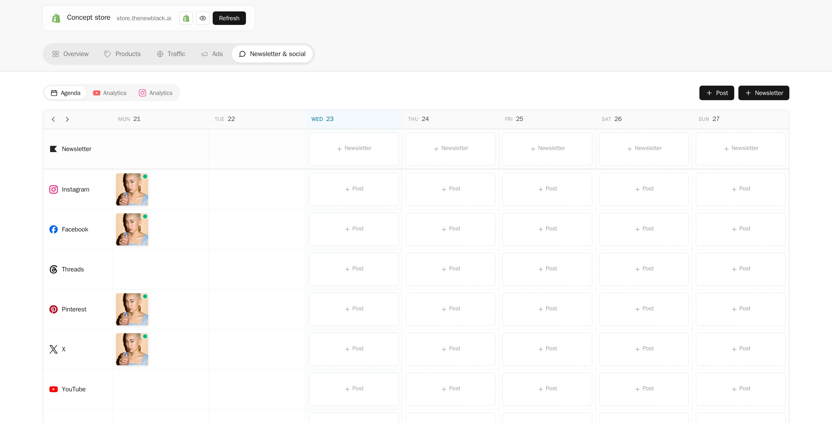Image resolution: width=832 pixels, height=423 pixels.
Task: Click the Overview tab grid icon
Action: tap(56, 54)
